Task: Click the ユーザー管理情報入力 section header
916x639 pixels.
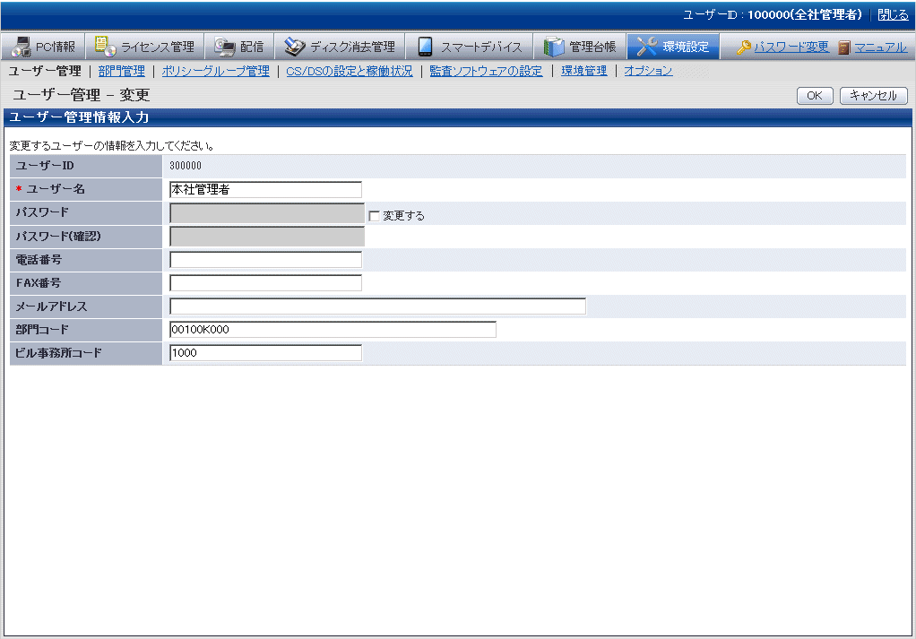Action: 80,117
